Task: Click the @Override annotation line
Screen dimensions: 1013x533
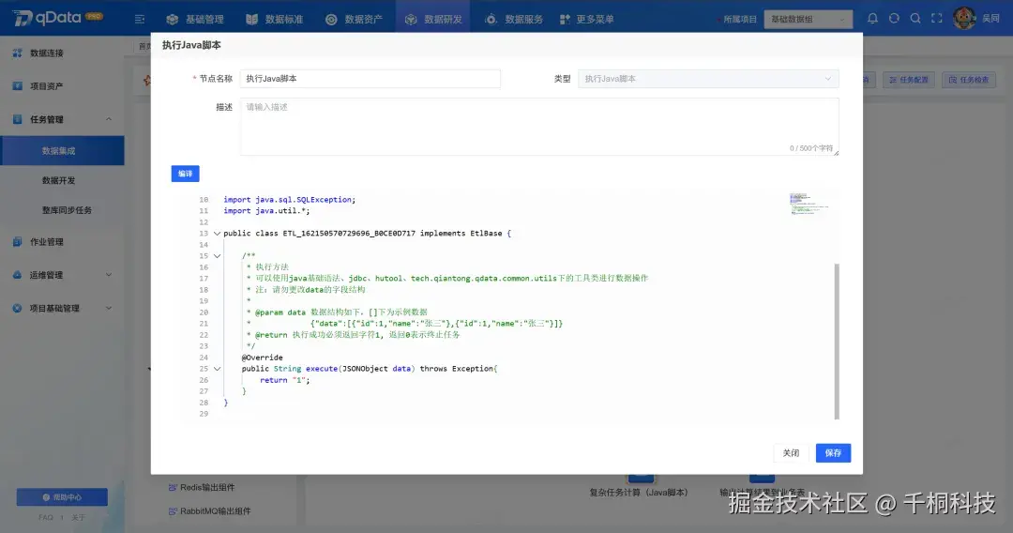Action: [x=263, y=358]
